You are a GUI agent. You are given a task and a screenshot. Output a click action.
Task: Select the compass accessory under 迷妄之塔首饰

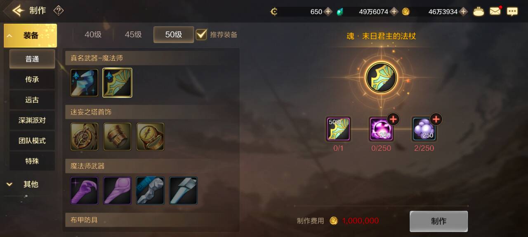point(84,137)
